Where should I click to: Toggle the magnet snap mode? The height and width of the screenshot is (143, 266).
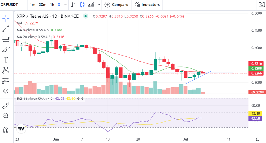click(x=6, y=130)
